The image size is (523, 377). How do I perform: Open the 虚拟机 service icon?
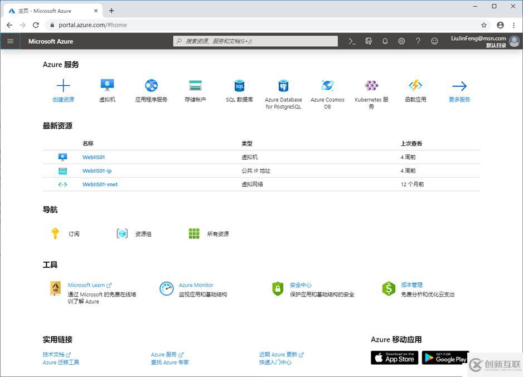click(x=107, y=85)
